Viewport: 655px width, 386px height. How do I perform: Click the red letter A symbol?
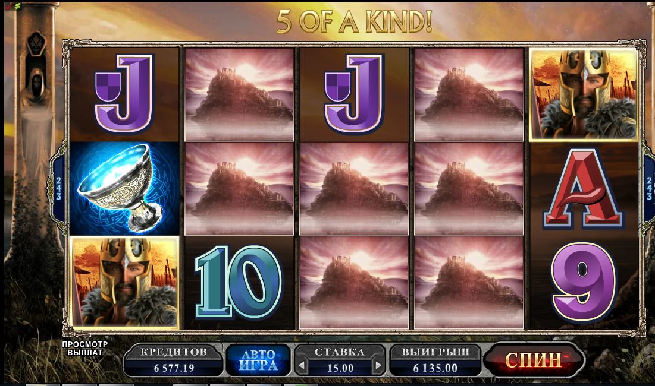pyautogui.click(x=584, y=188)
